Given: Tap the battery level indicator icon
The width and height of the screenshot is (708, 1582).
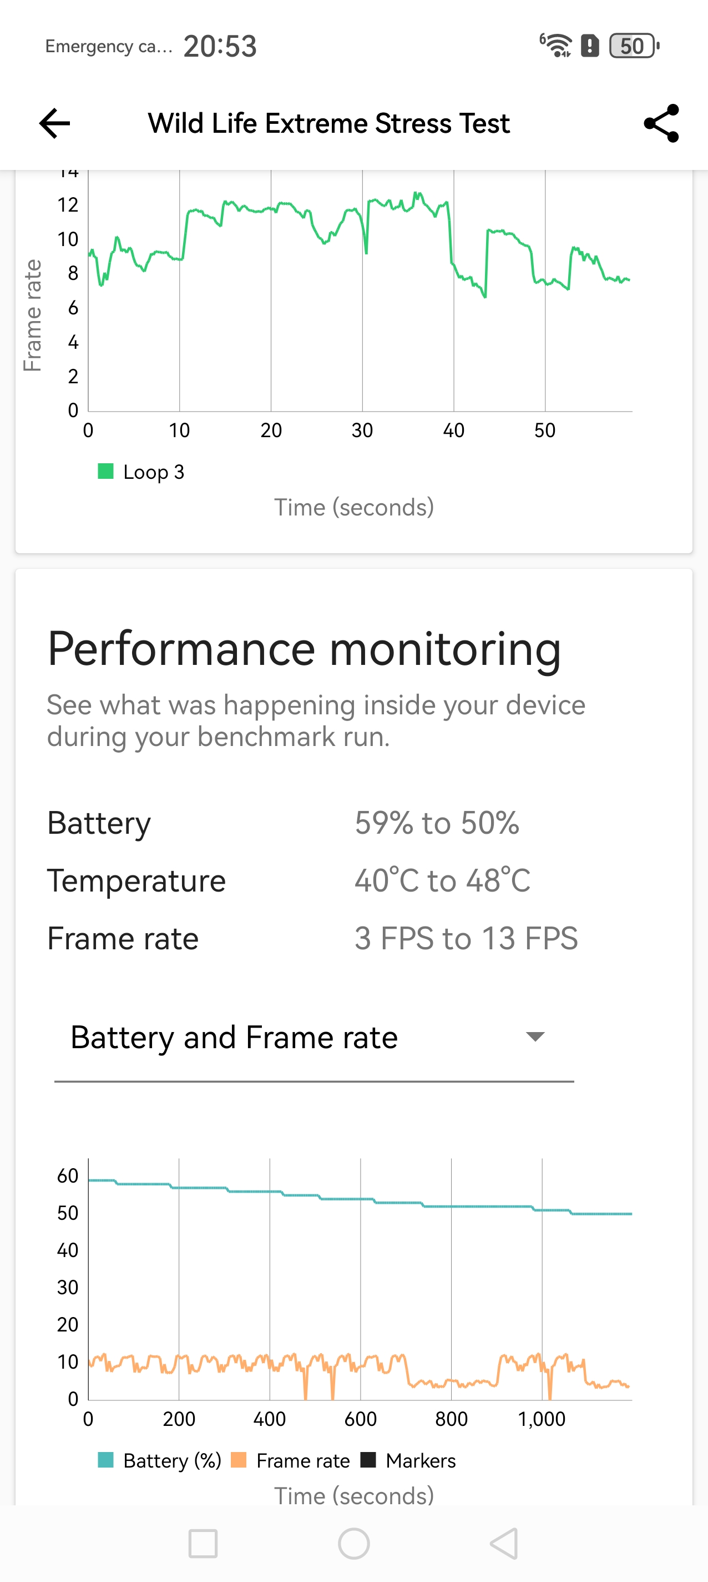Looking at the screenshot, I should (634, 46).
